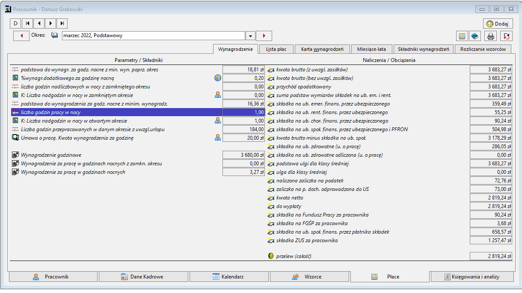
Task: Go to next period with red right arrow
Action: pyautogui.click(x=264, y=36)
